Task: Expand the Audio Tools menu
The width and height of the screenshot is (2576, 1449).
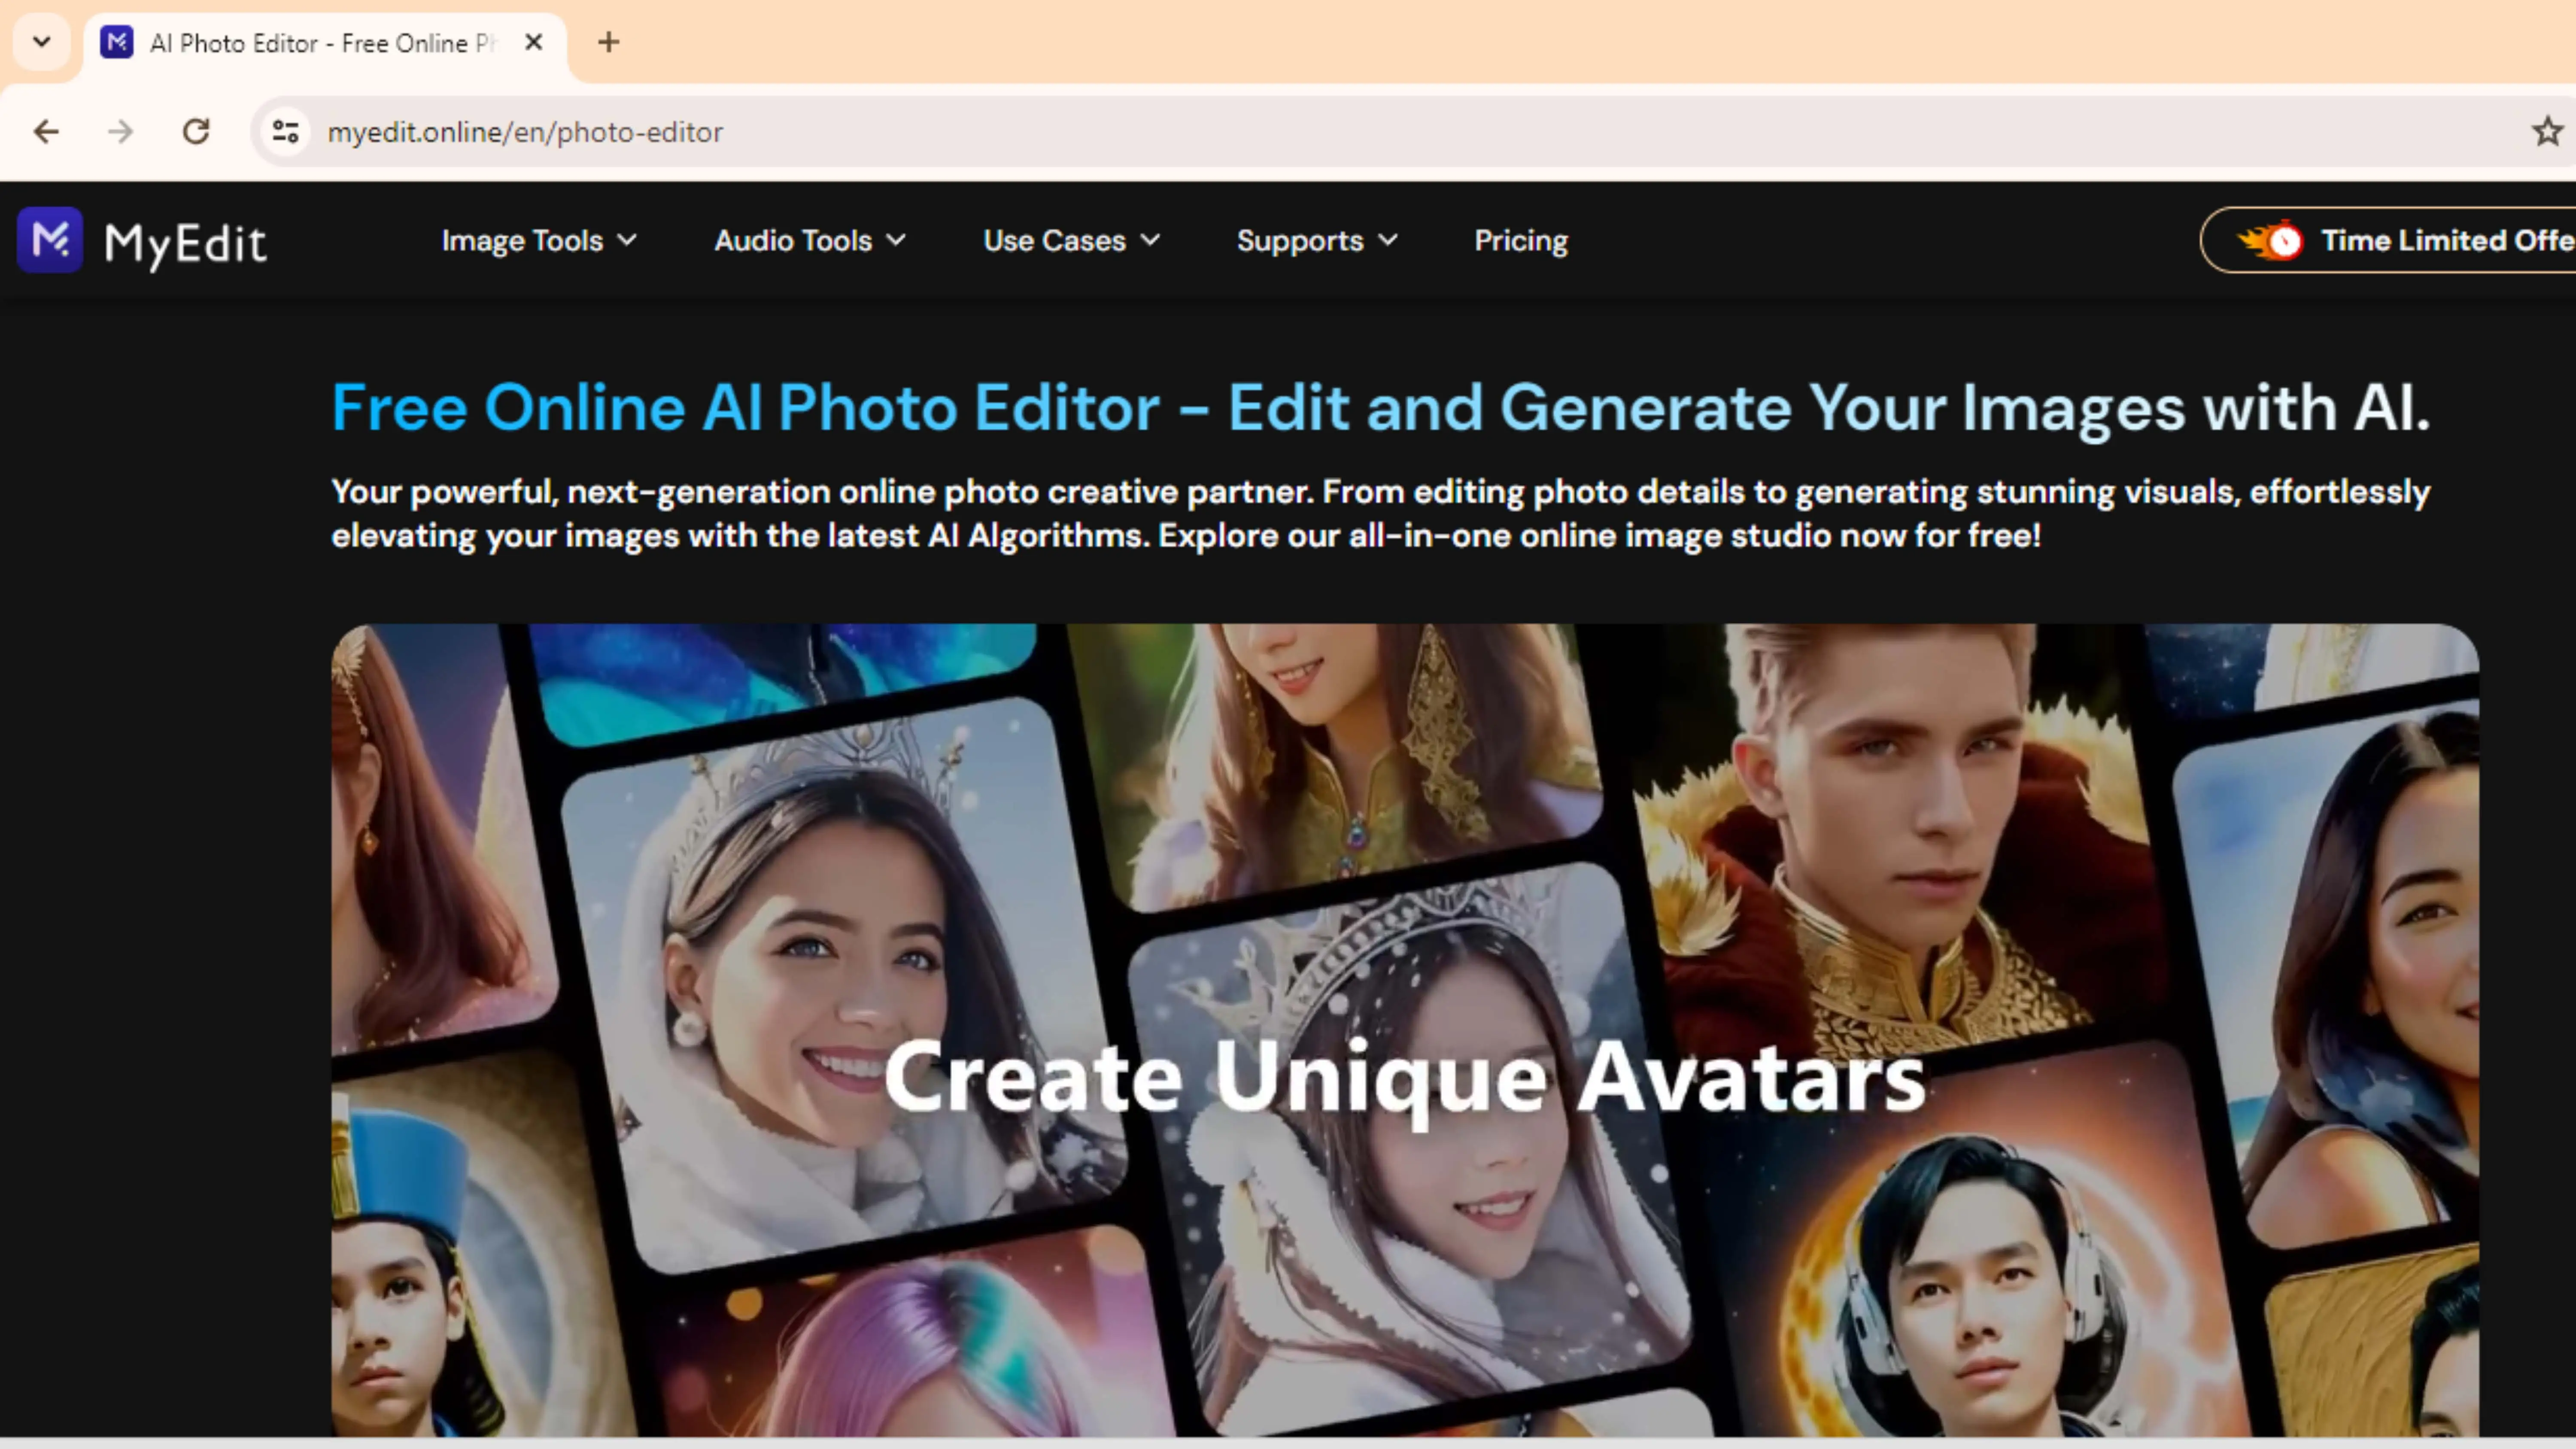Action: click(x=810, y=241)
